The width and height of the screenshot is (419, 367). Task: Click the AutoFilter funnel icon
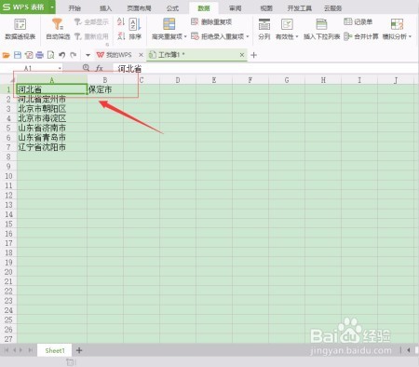pos(58,24)
